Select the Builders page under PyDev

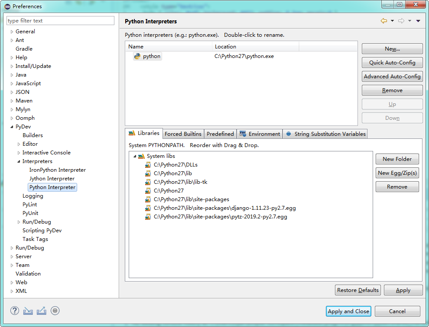tap(32, 135)
